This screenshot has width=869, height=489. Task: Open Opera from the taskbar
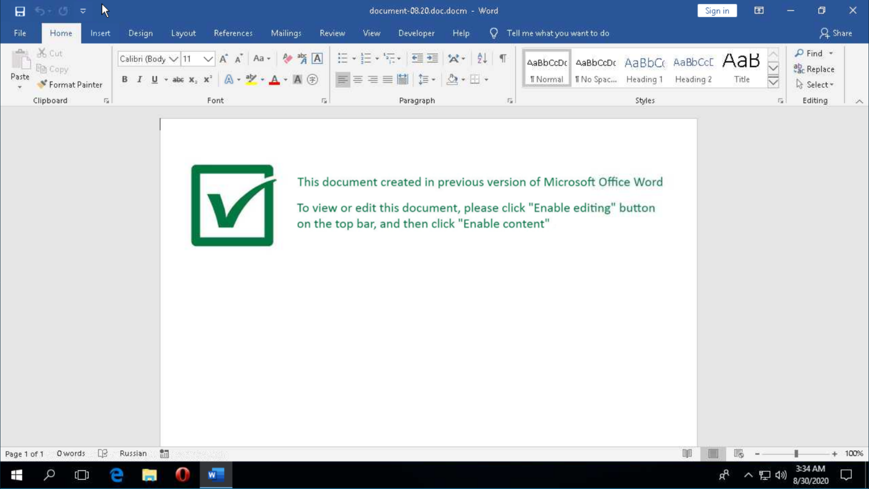coord(182,475)
